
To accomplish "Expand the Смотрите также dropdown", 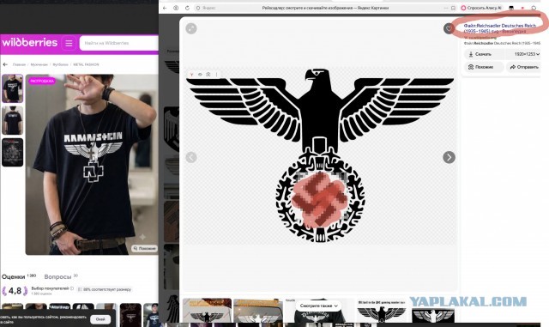I will 319,306.
